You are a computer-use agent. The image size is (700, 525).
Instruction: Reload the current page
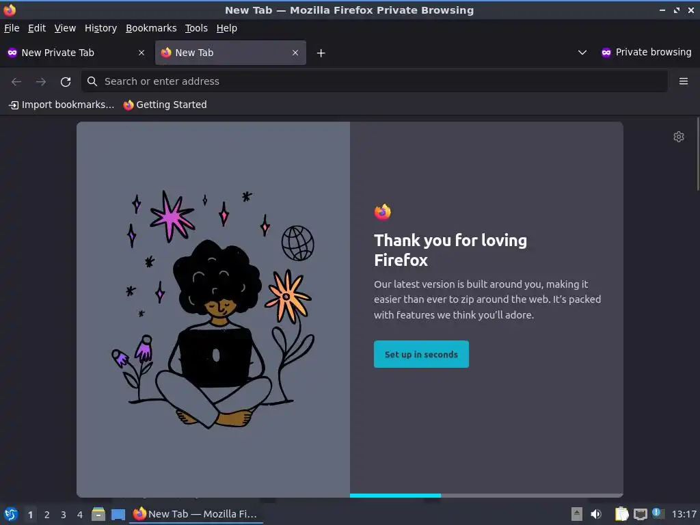pyautogui.click(x=66, y=82)
